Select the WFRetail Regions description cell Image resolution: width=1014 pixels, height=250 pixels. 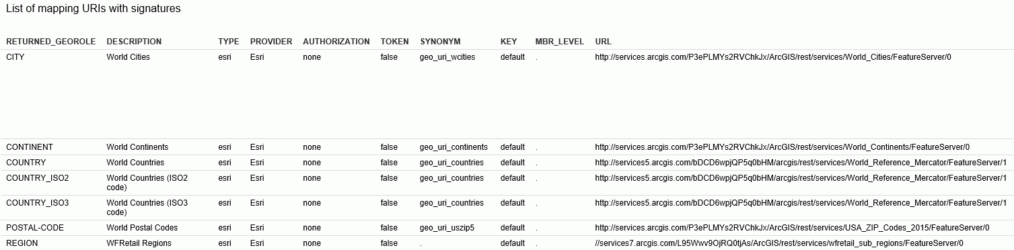tap(139, 243)
